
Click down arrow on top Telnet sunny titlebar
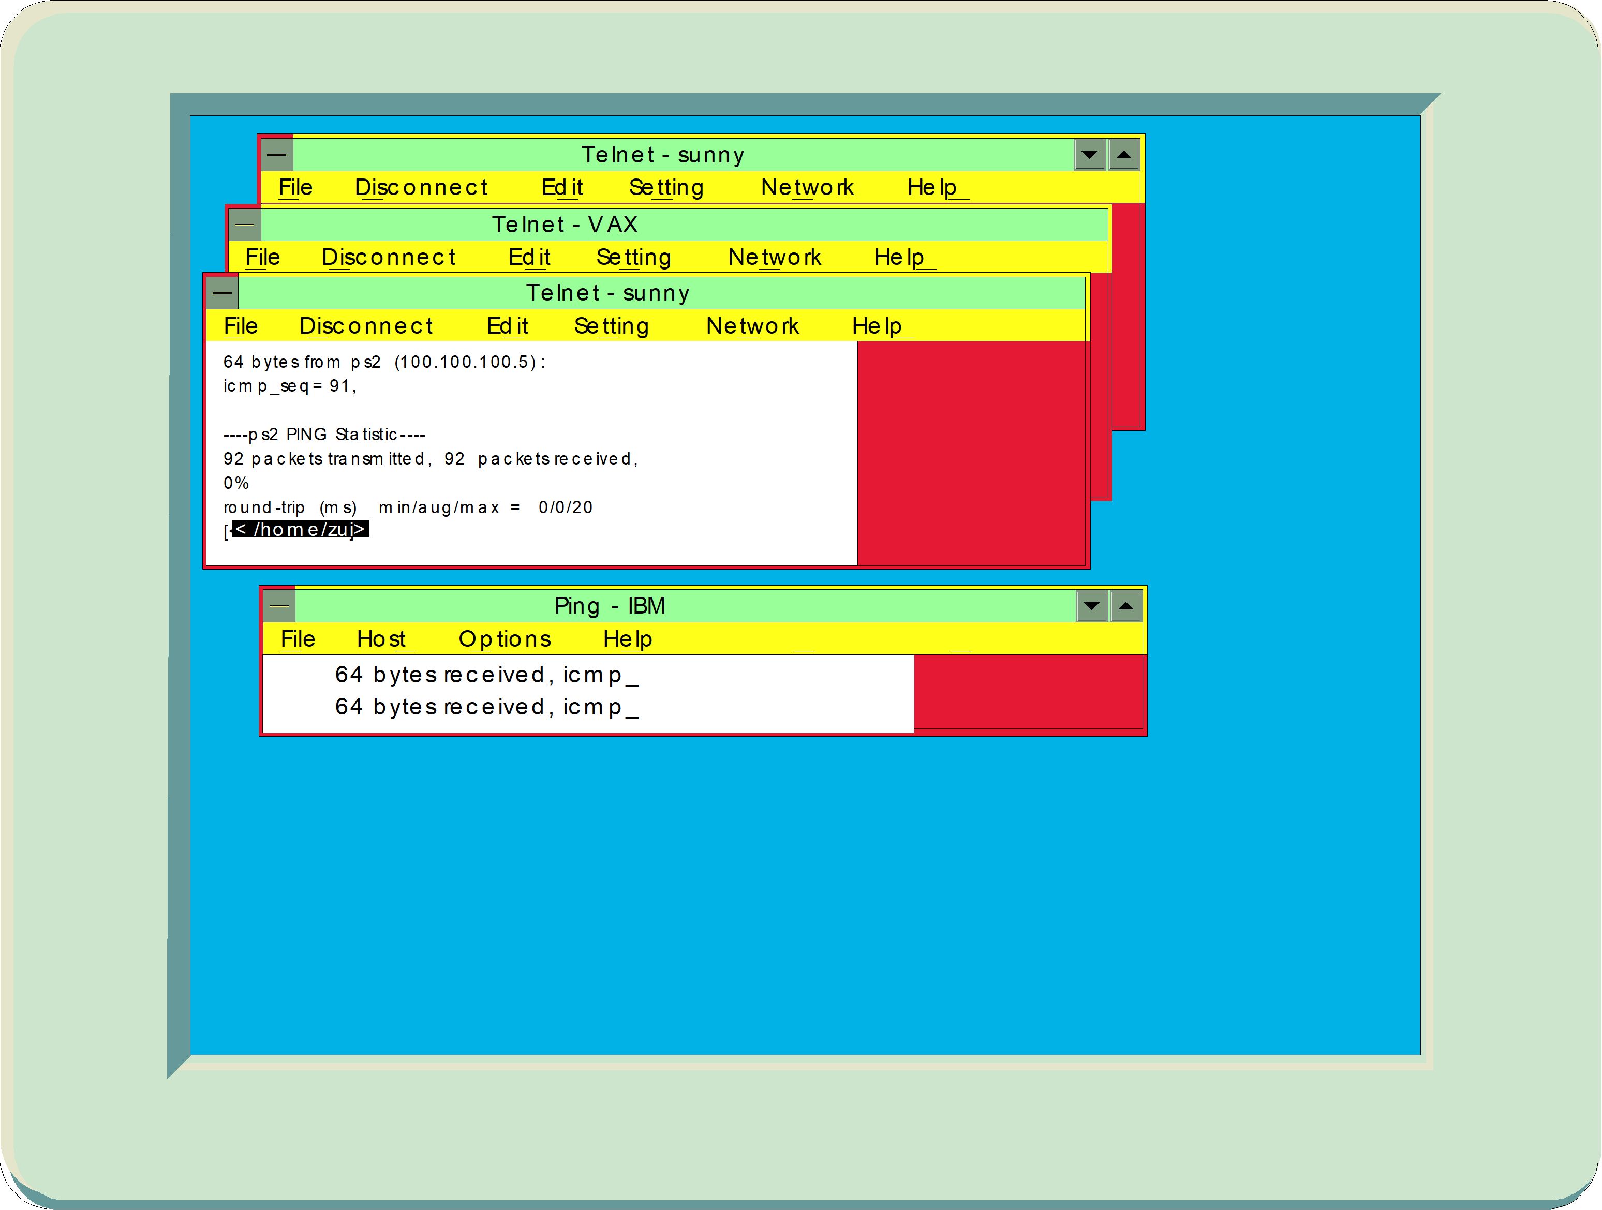(1089, 155)
